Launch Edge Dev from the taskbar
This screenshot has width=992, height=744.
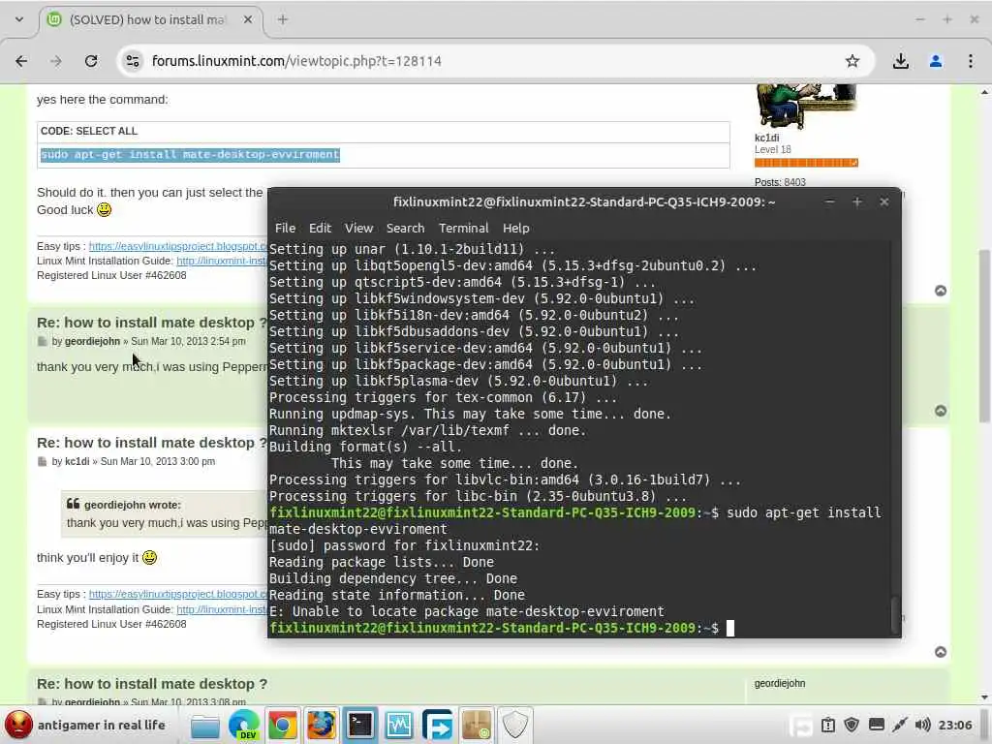coord(243,726)
